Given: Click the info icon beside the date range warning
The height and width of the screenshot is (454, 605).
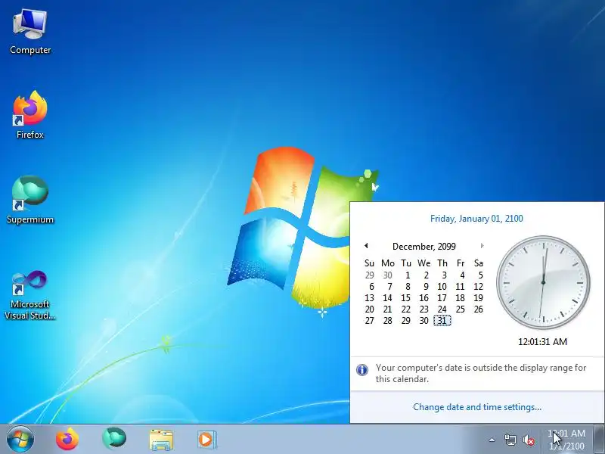Looking at the screenshot, I should point(362,370).
